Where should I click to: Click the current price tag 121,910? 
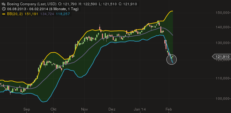[x=221, y=57]
